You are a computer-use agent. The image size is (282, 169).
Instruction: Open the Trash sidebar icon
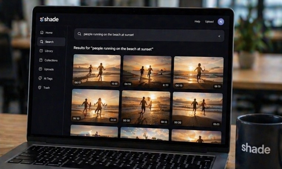[x=40, y=88]
